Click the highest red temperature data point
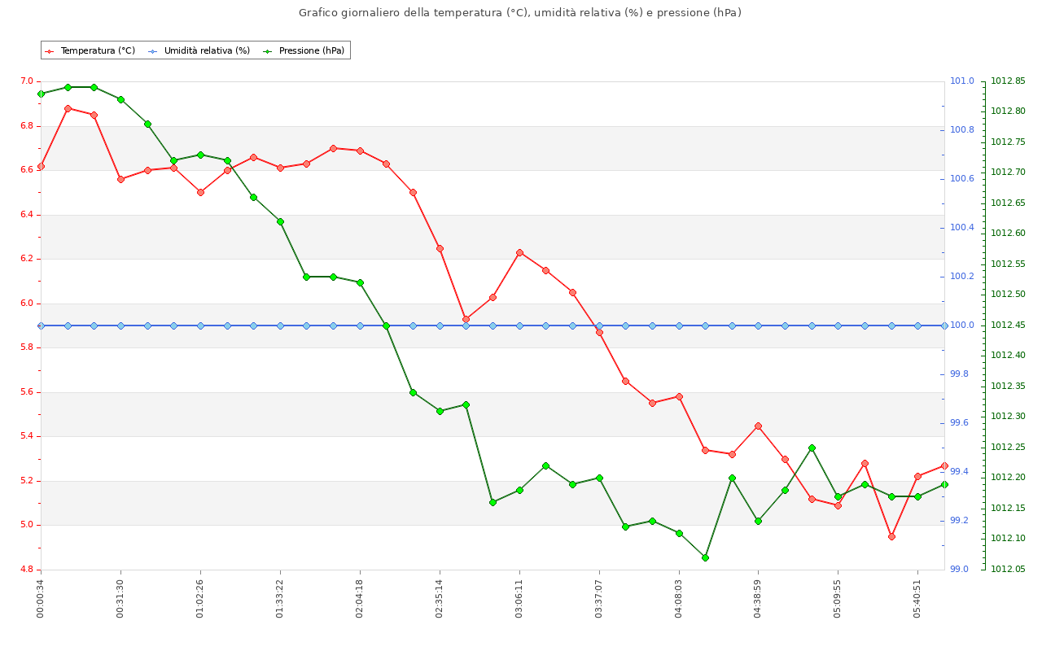Screen dimensions: 1042x651 point(68,108)
